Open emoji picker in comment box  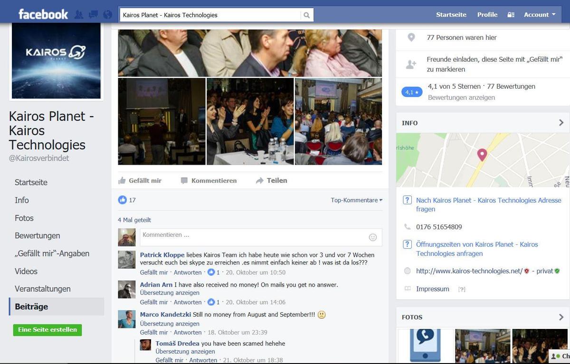373,237
